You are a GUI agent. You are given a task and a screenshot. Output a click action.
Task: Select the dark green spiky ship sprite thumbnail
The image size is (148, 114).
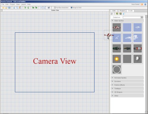click(x=127, y=48)
